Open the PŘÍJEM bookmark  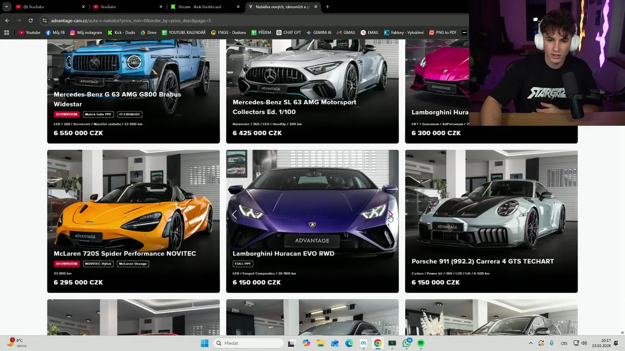(261, 33)
